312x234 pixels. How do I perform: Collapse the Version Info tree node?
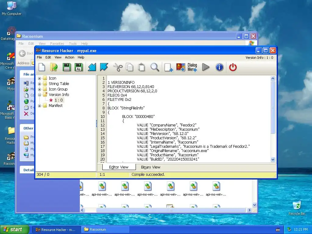click(x=39, y=95)
